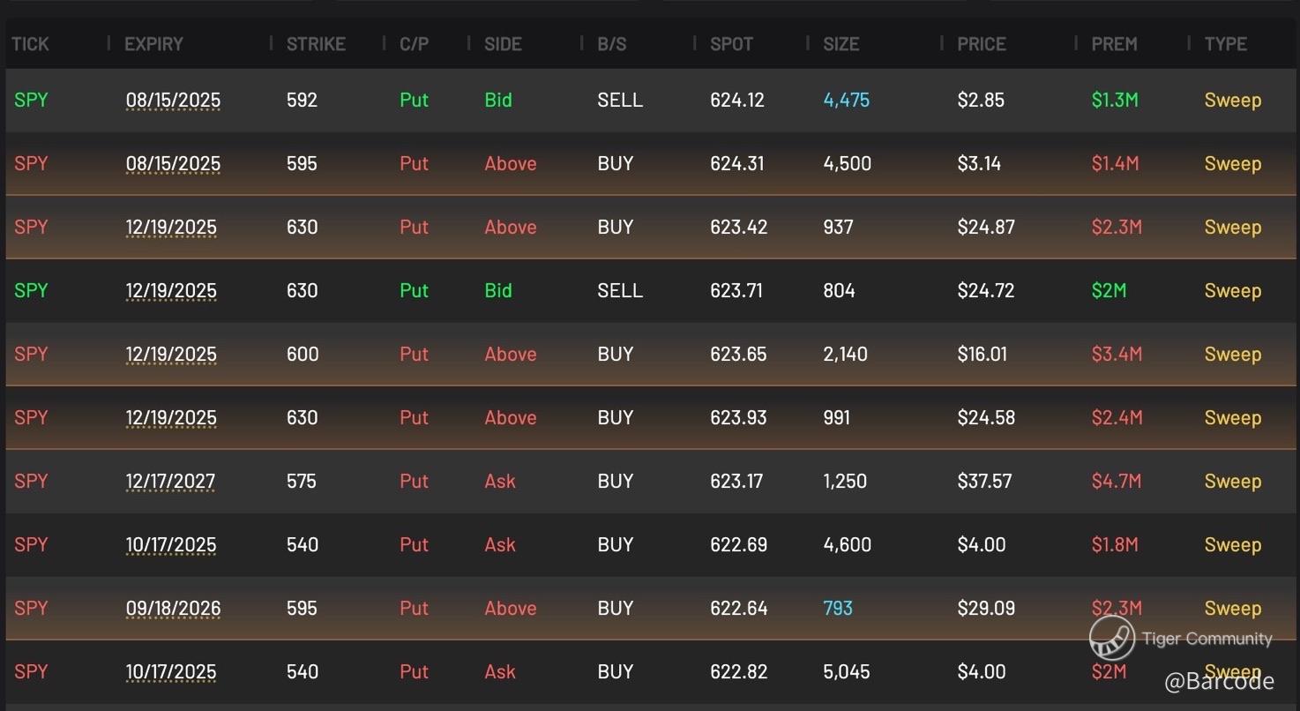Select the 592 strike cell

click(x=302, y=101)
